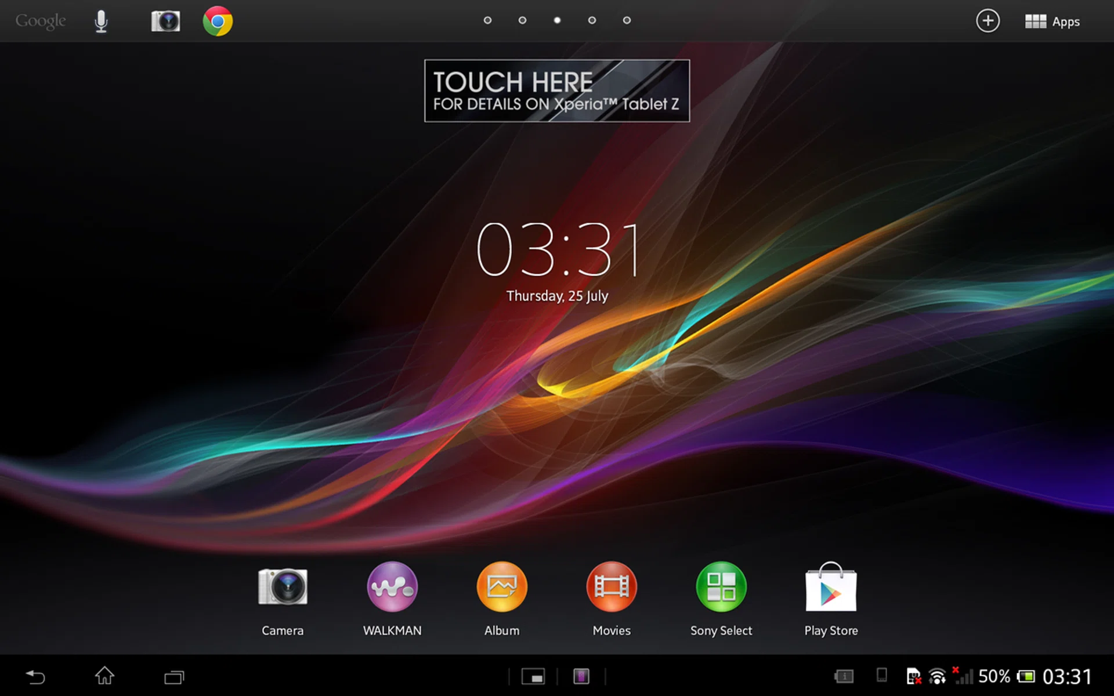Launch Chrome from the top bar
Screen dimensions: 1114x696
coord(218,21)
